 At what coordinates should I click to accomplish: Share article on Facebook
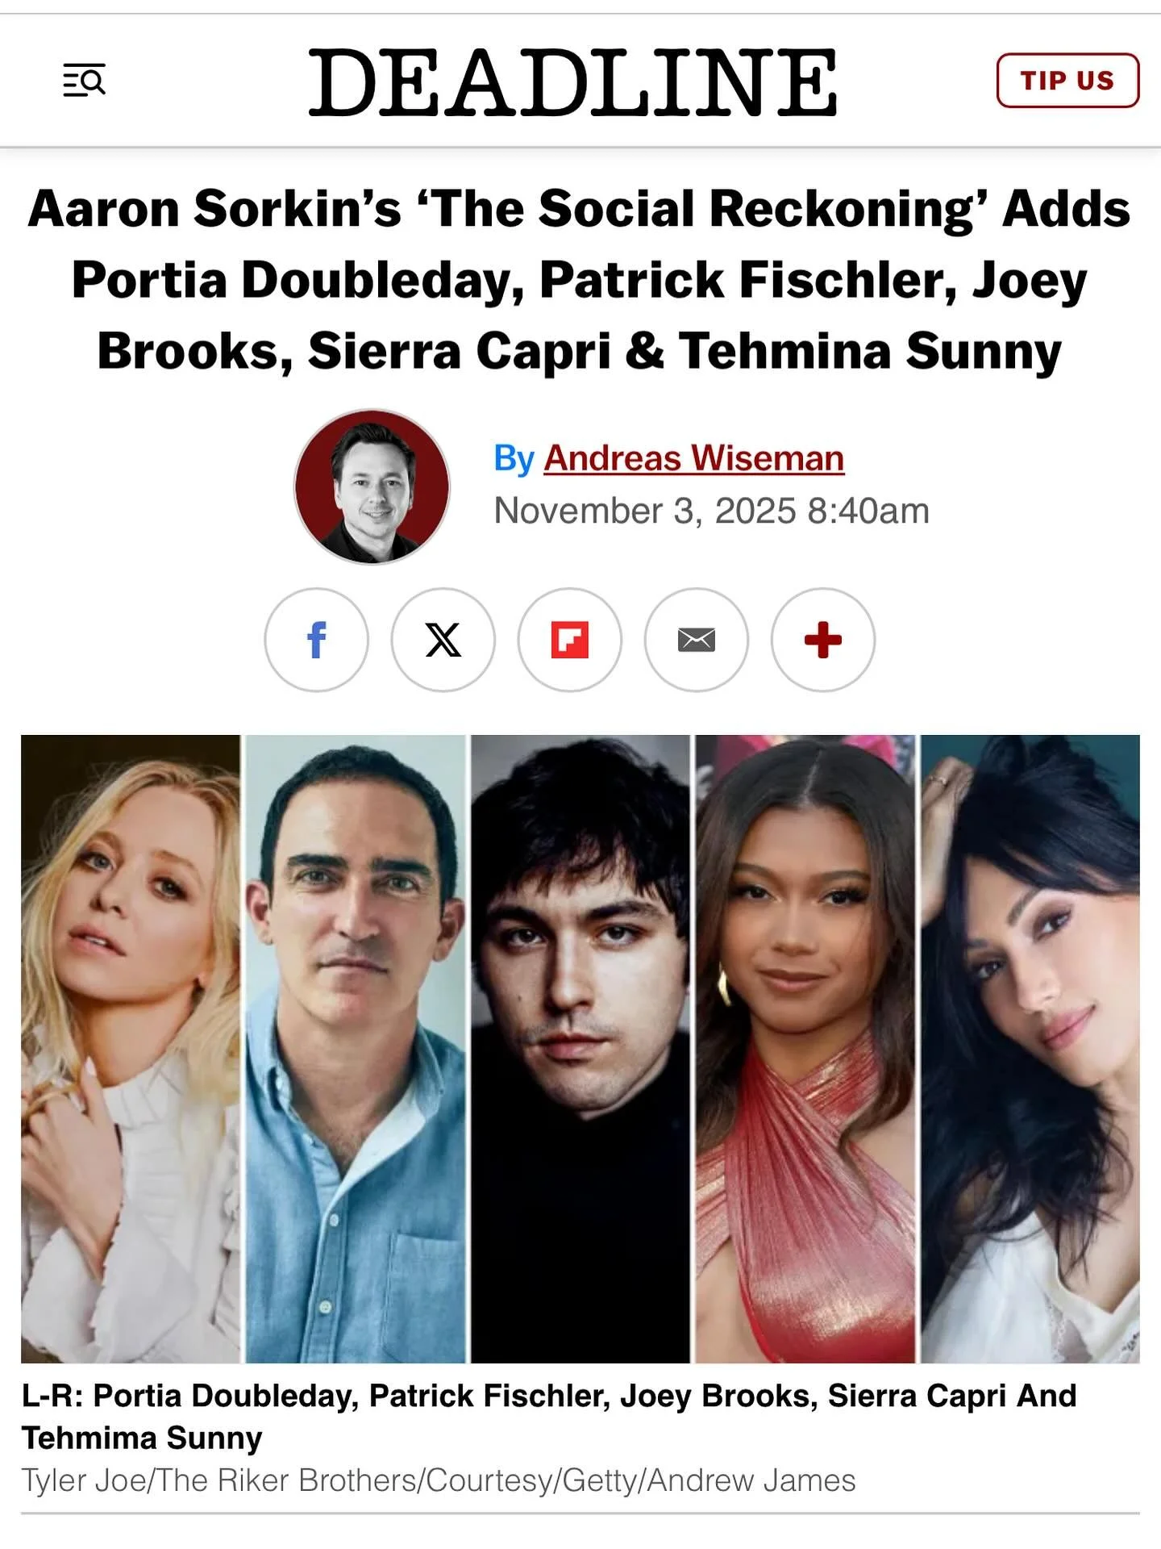click(x=316, y=640)
